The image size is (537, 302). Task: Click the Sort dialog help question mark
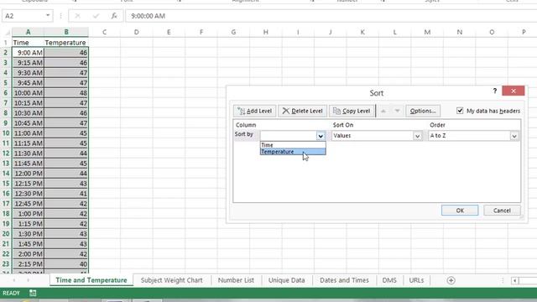[494, 91]
